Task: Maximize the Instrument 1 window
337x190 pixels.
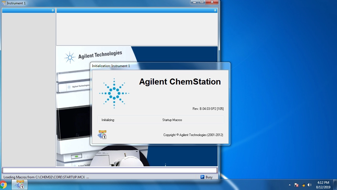Action: pos(202,2)
